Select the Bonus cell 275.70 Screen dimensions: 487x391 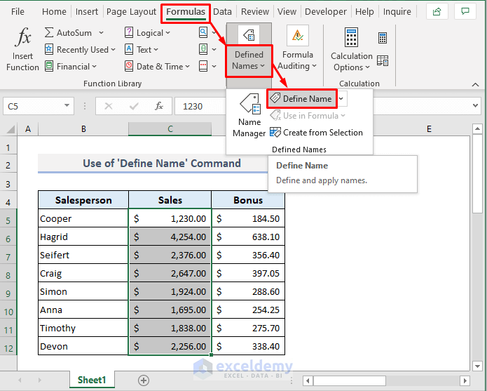(248, 328)
